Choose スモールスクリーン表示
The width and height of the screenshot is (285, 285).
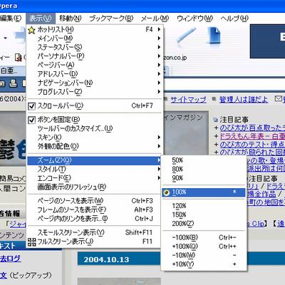[x=95, y=232]
